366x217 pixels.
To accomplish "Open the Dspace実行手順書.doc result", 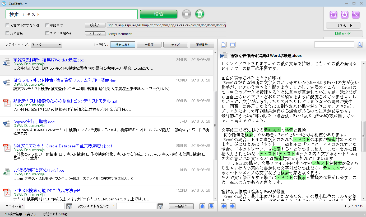I will point(34,122).
